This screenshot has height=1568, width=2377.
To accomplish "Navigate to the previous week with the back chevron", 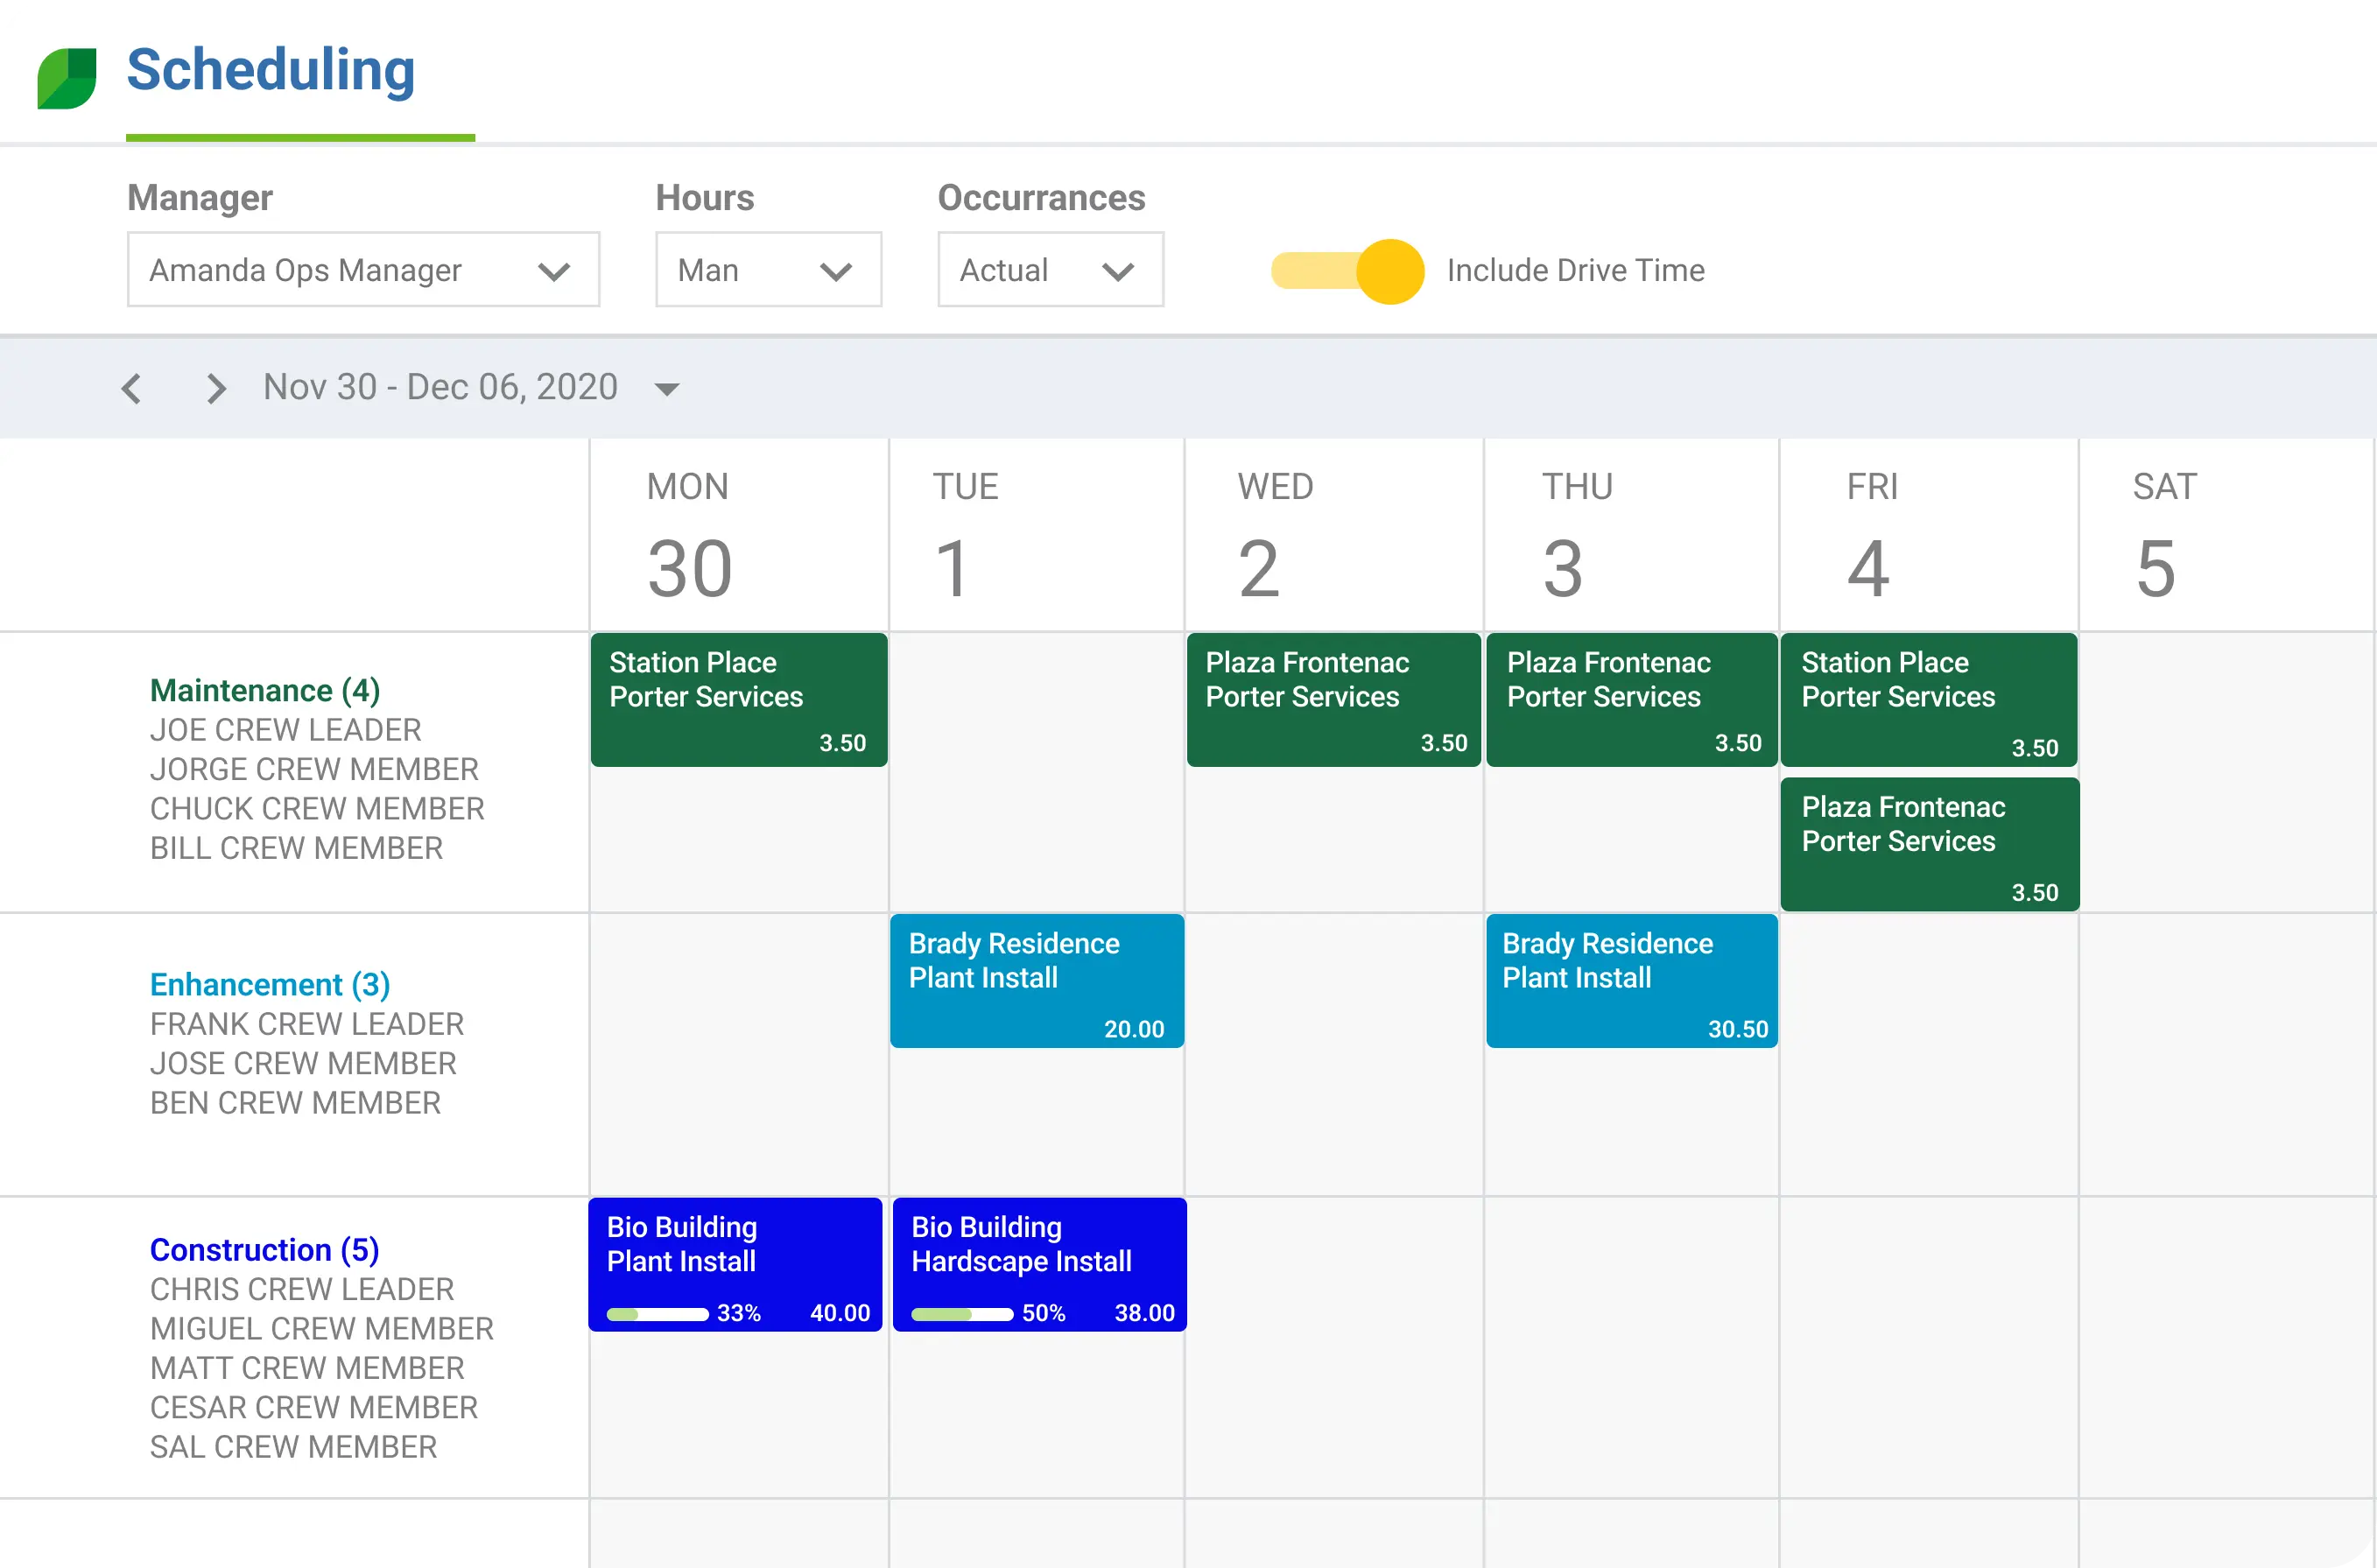I will [131, 388].
